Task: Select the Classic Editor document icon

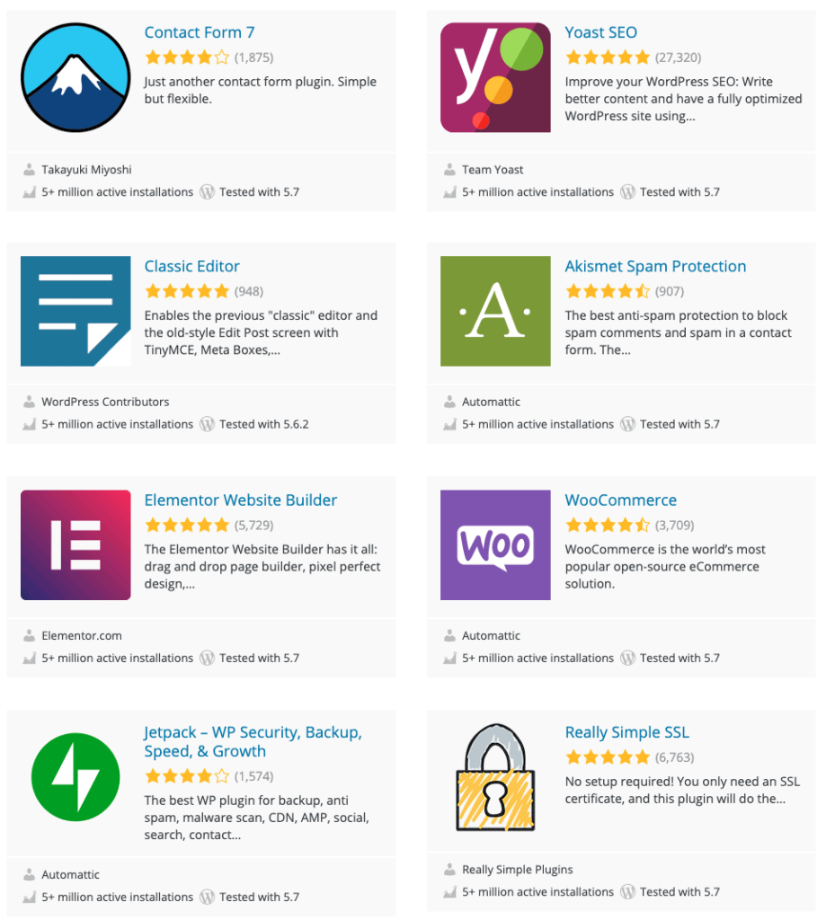Action: pos(75,311)
